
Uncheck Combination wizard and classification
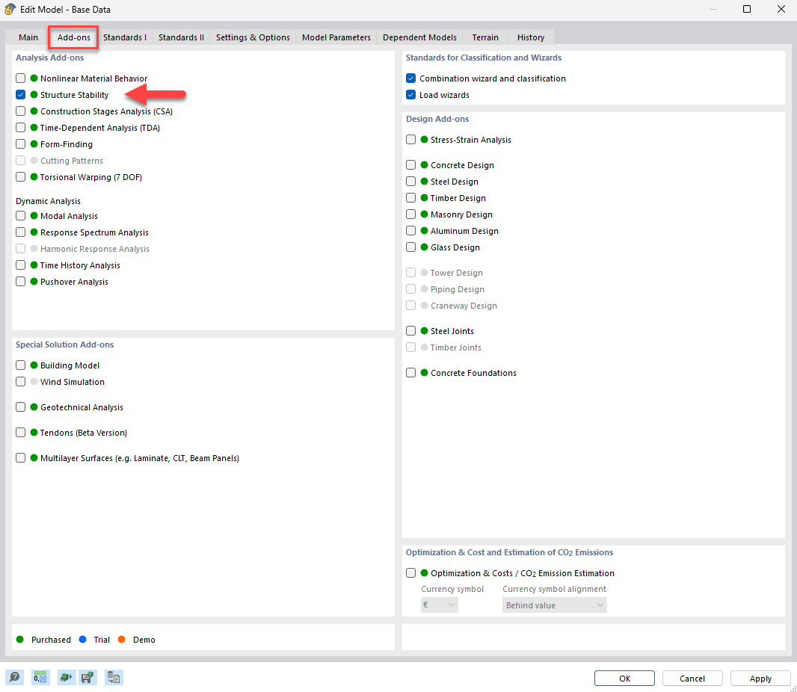[x=410, y=78]
